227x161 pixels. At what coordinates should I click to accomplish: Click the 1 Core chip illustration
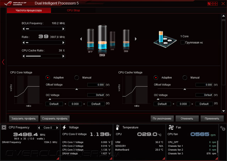pyautogui.click(x=165, y=38)
